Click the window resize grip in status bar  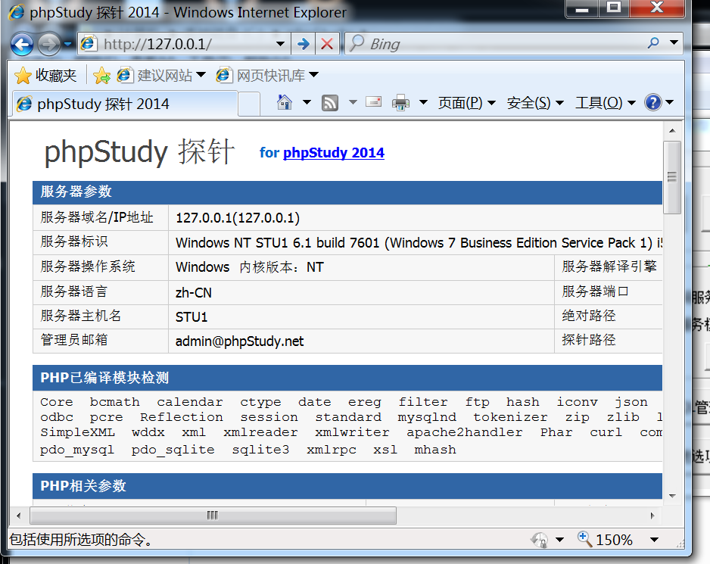[x=679, y=544]
